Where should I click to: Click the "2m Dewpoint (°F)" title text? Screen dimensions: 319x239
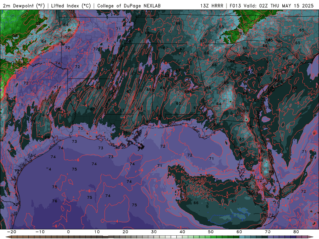24,6
